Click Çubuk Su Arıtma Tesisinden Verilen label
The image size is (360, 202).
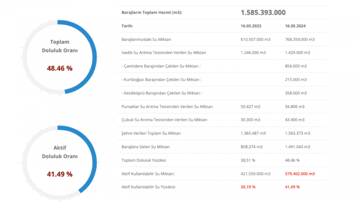click(164, 120)
